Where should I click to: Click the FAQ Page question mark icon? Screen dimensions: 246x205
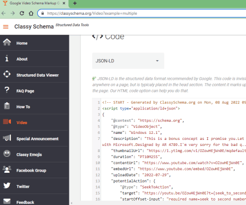7,90
